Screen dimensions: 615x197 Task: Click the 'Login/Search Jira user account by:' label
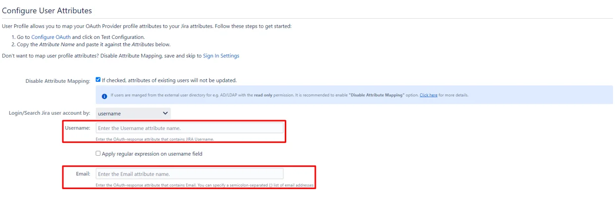pyautogui.click(x=49, y=113)
